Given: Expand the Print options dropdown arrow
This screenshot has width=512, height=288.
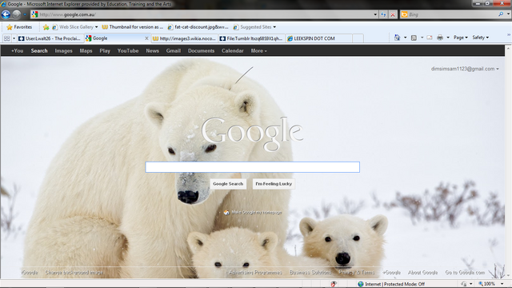Looking at the screenshot, I should coord(448,38).
